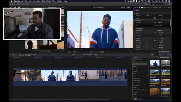This screenshot has height=102, width=181.
Task: Select the Comic Looks category
Action: [x=137, y=83]
